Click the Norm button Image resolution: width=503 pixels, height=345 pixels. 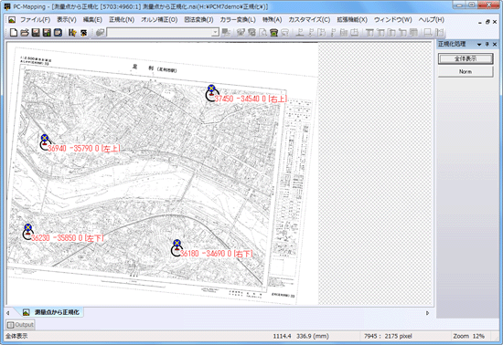(x=466, y=71)
